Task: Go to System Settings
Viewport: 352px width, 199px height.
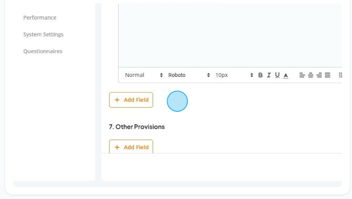Action: pyautogui.click(x=44, y=34)
